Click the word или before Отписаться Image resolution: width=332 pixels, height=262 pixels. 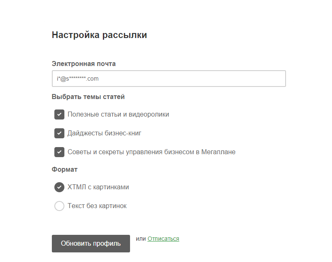pos(140,239)
